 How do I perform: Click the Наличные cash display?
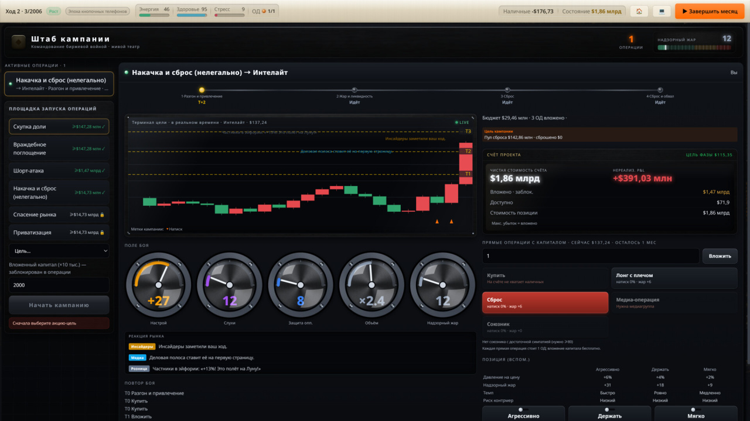529,11
